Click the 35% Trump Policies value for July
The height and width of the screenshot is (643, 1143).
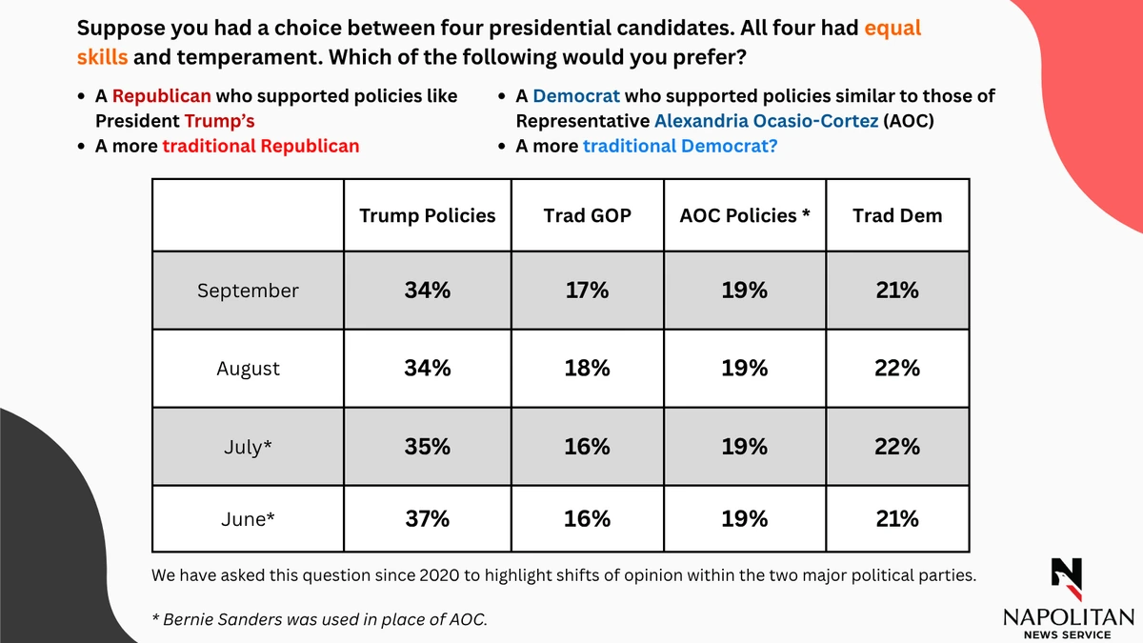click(x=427, y=446)
